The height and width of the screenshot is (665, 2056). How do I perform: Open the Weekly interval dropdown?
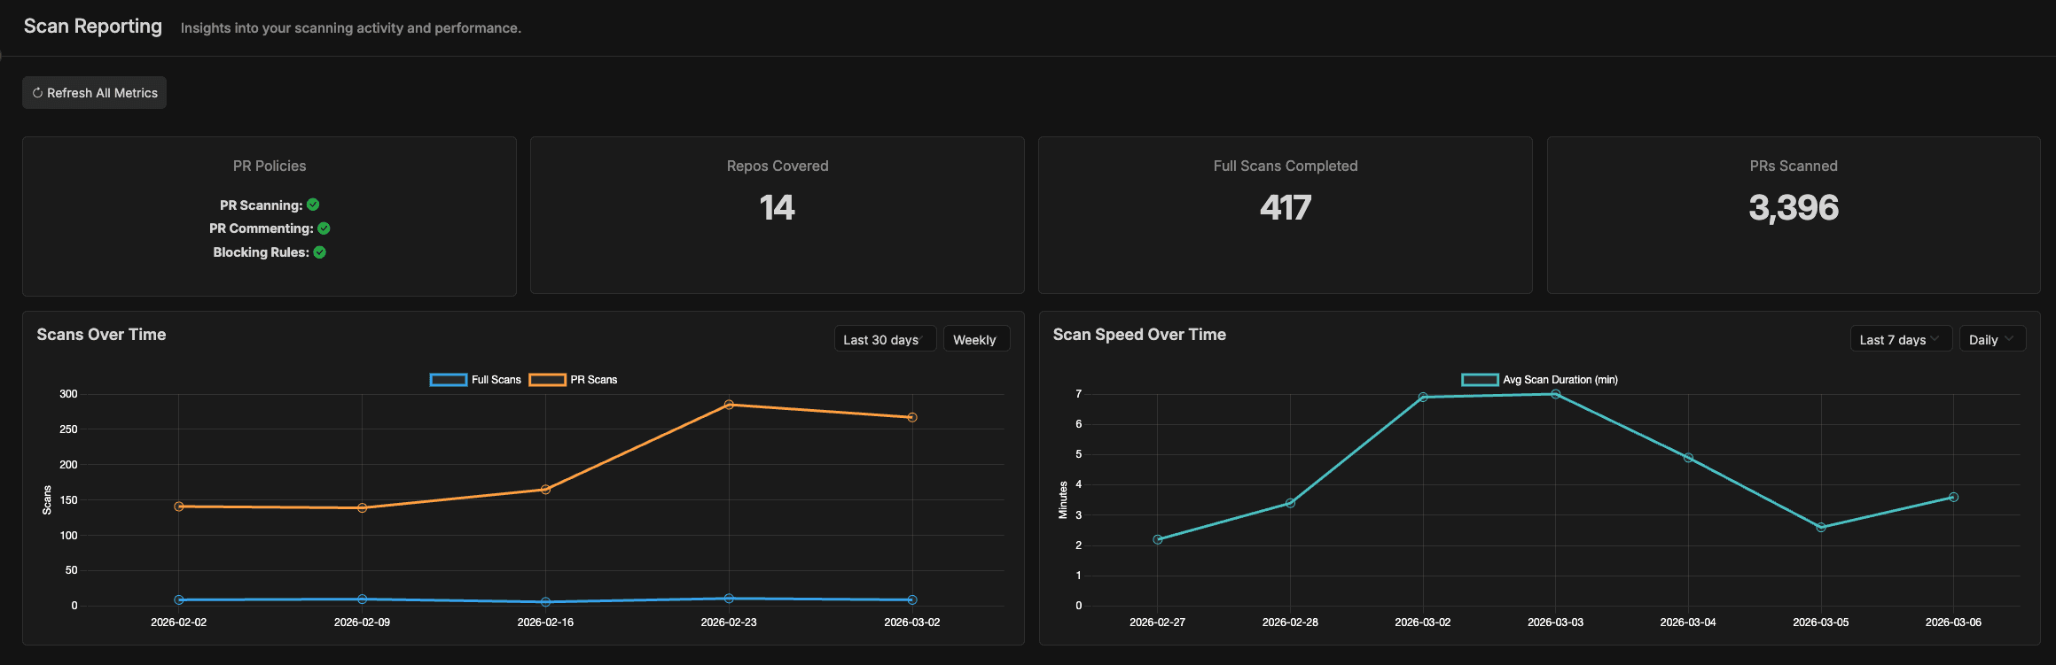pyautogui.click(x=975, y=340)
